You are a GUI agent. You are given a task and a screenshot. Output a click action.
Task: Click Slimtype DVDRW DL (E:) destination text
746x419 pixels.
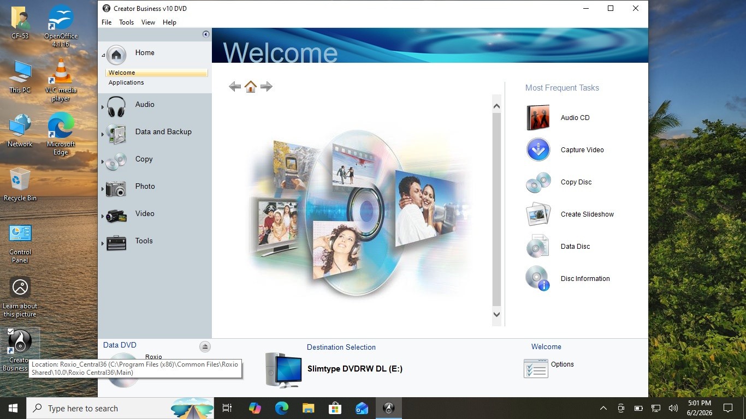tap(355, 369)
